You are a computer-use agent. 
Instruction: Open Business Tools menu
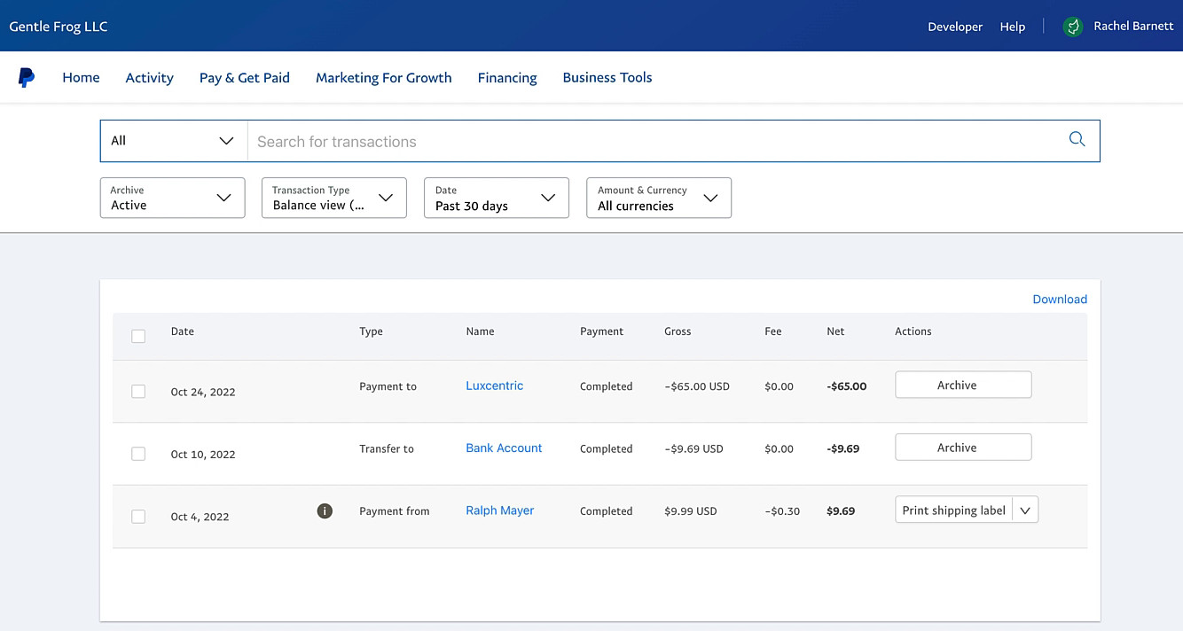click(607, 78)
